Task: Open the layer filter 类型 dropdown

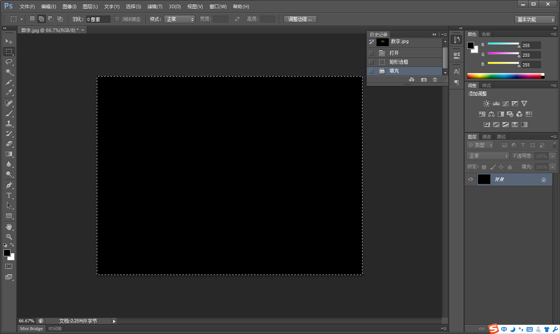Action: [480, 145]
